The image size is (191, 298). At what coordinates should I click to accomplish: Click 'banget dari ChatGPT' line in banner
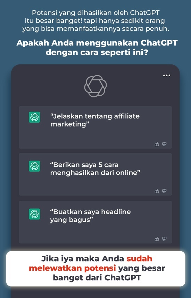(97, 278)
